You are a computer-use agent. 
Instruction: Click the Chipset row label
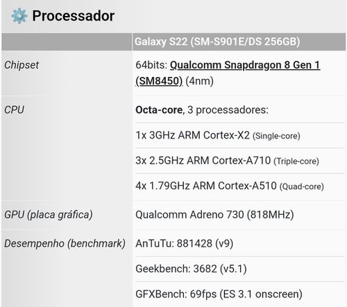(22, 65)
